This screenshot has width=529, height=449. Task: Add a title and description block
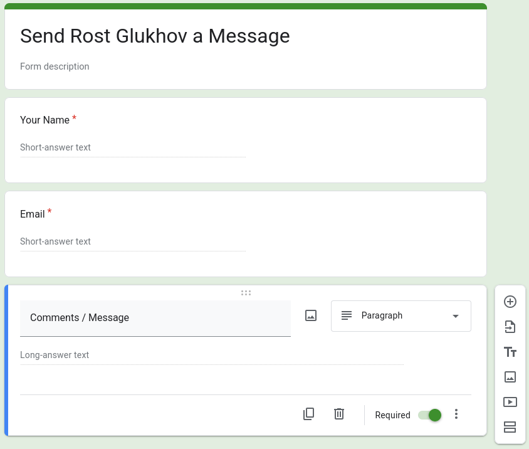pyautogui.click(x=510, y=352)
